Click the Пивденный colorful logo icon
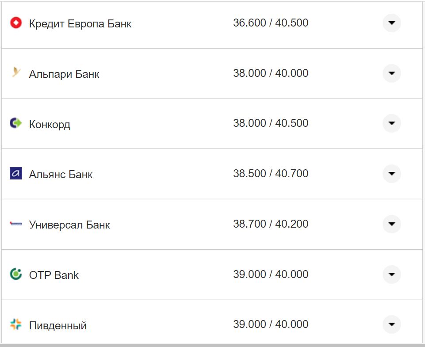This screenshot has height=347, width=425. click(16, 324)
